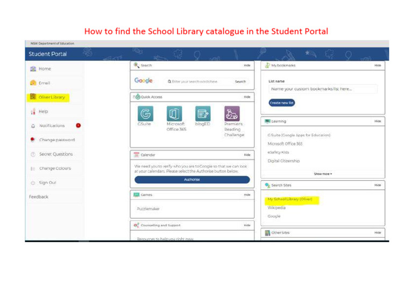413x292 pixels.
Task: Hide the Search panel
Action: tap(247, 65)
